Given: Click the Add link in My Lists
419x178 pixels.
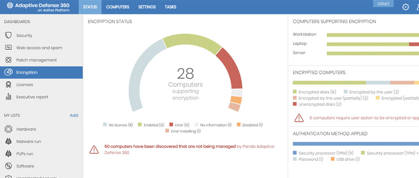Looking at the screenshot, I should point(74,115).
